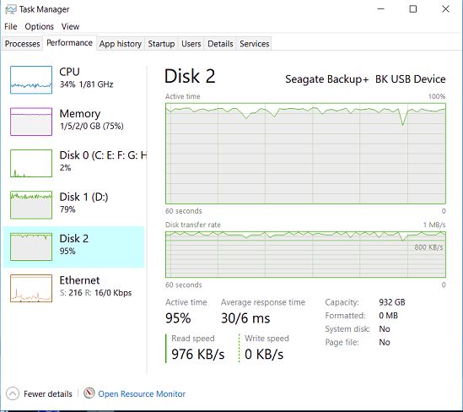This screenshot has height=412, width=463.
Task: Select the Disk 1 (D:) graph thumbnail
Action: coord(31,205)
